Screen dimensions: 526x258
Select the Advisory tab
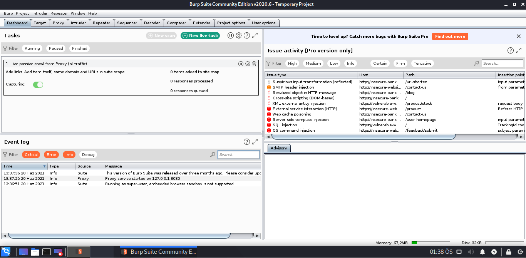tap(279, 148)
